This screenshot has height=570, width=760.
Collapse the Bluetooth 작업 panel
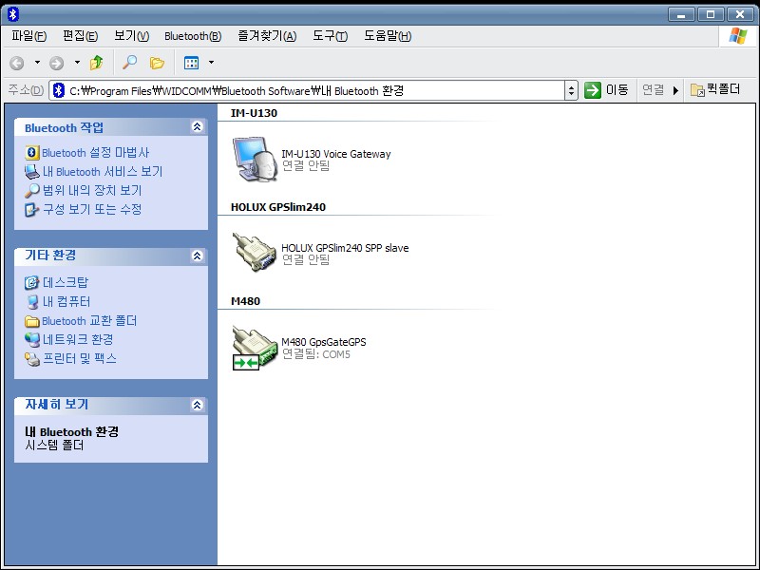[197, 127]
